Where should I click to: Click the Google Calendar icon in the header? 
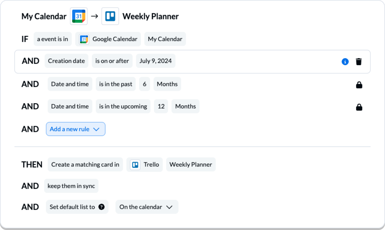coord(79,16)
